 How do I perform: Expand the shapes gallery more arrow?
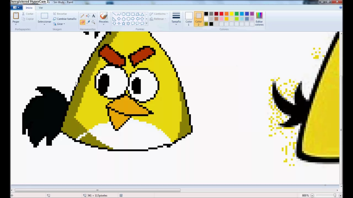146,24
